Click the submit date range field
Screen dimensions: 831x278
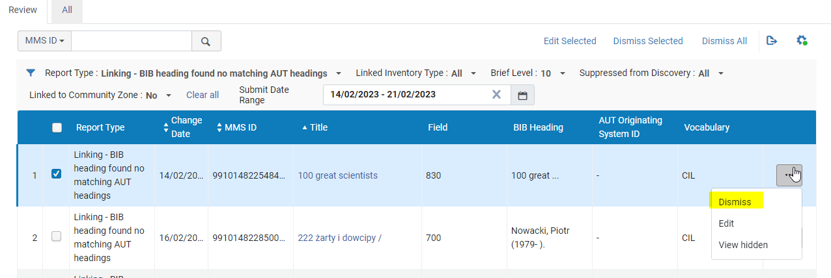click(417, 95)
